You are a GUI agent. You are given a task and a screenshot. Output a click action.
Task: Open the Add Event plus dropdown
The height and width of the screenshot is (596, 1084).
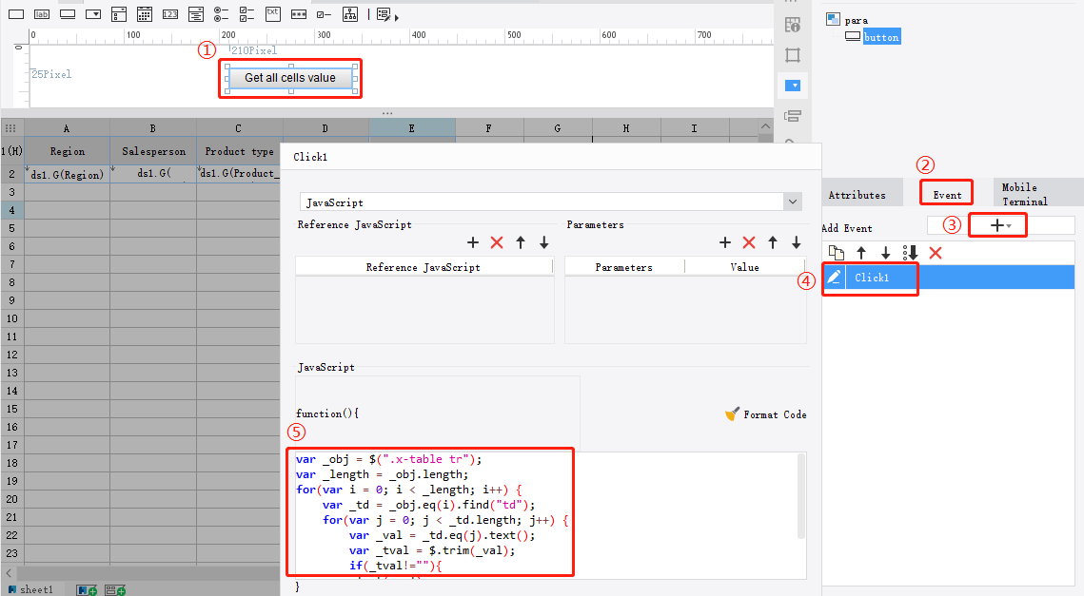click(999, 225)
